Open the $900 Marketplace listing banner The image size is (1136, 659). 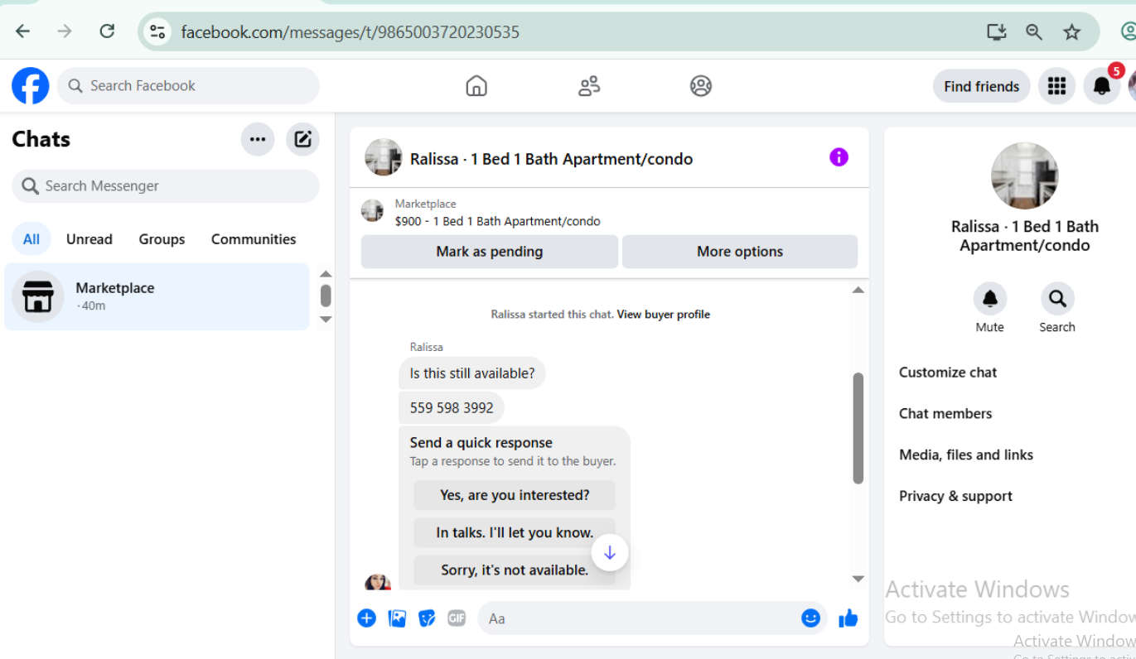(x=609, y=213)
